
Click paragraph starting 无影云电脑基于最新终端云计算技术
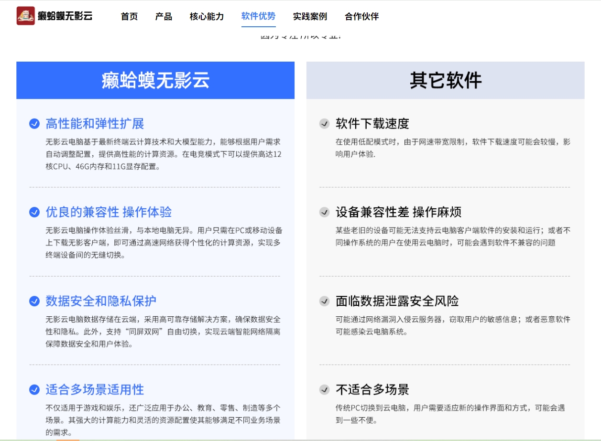point(164,154)
